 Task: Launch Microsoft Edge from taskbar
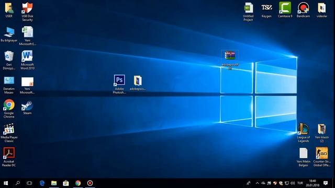coord(42,183)
